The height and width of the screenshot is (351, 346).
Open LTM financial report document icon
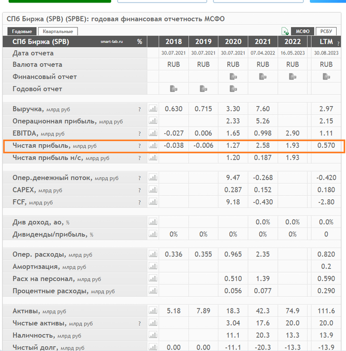pos(326,77)
